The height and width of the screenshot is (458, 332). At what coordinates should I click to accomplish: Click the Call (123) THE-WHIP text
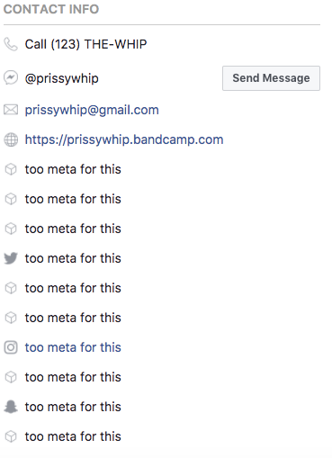pyautogui.click(x=85, y=44)
